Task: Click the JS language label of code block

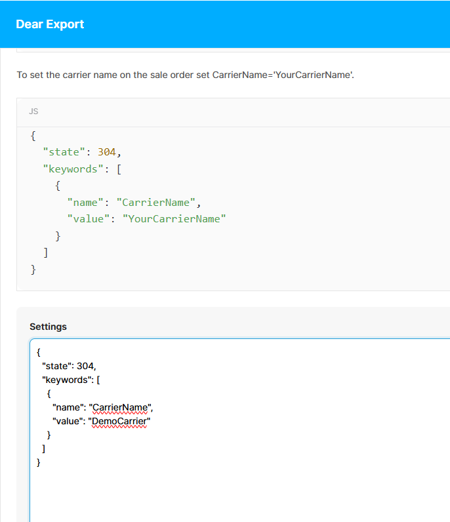Action: [x=33, y=111]
